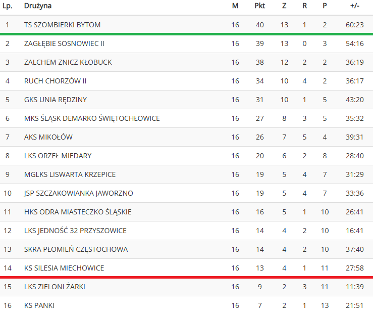Open ZALCHEM ZNICZ KŁOBUCK team entry
The width and height of the screenshot is (373, 314).
point(68,62)
